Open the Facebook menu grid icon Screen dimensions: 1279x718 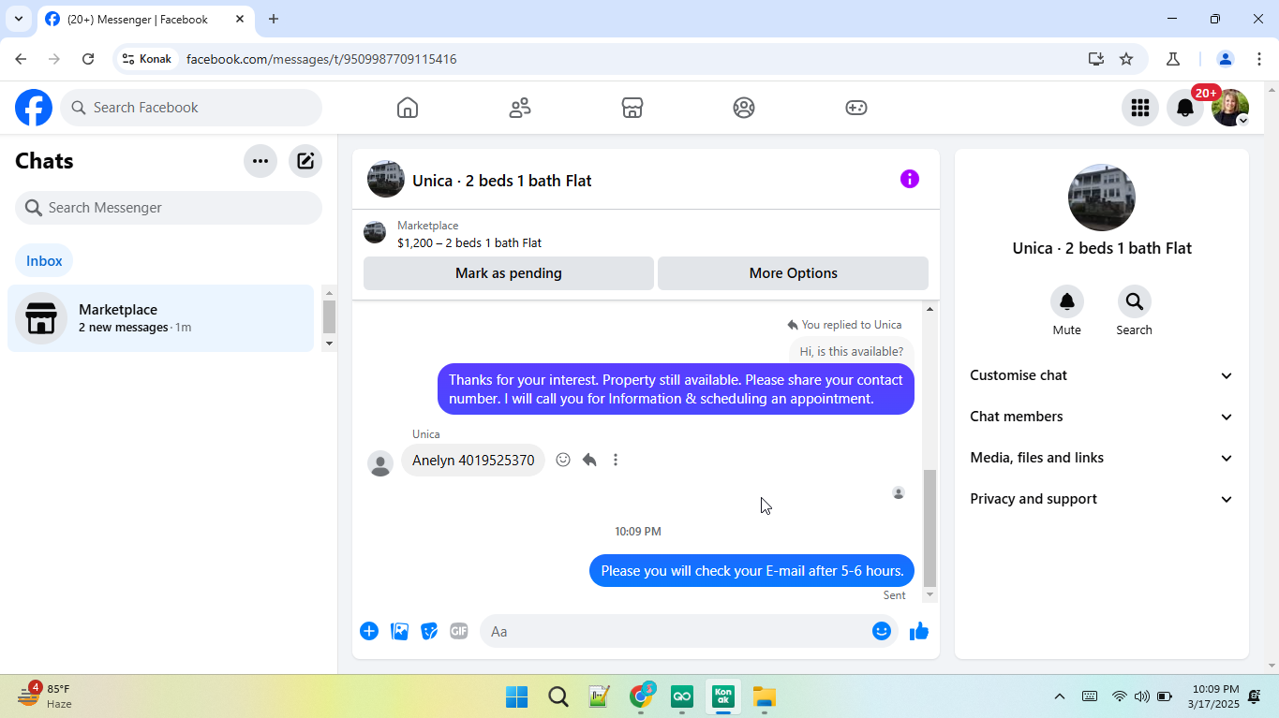click(x=1140, y=108)
